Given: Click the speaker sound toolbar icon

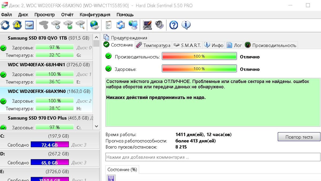Looking at the screenshot, I should (159, 25).
